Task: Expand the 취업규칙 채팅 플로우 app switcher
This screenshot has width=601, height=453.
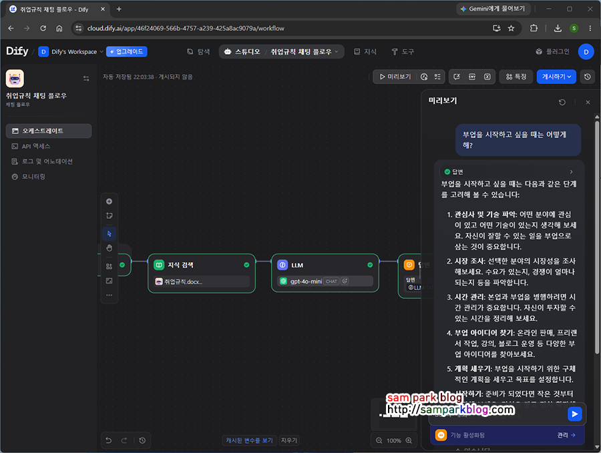Action: [x=305, y=51]
